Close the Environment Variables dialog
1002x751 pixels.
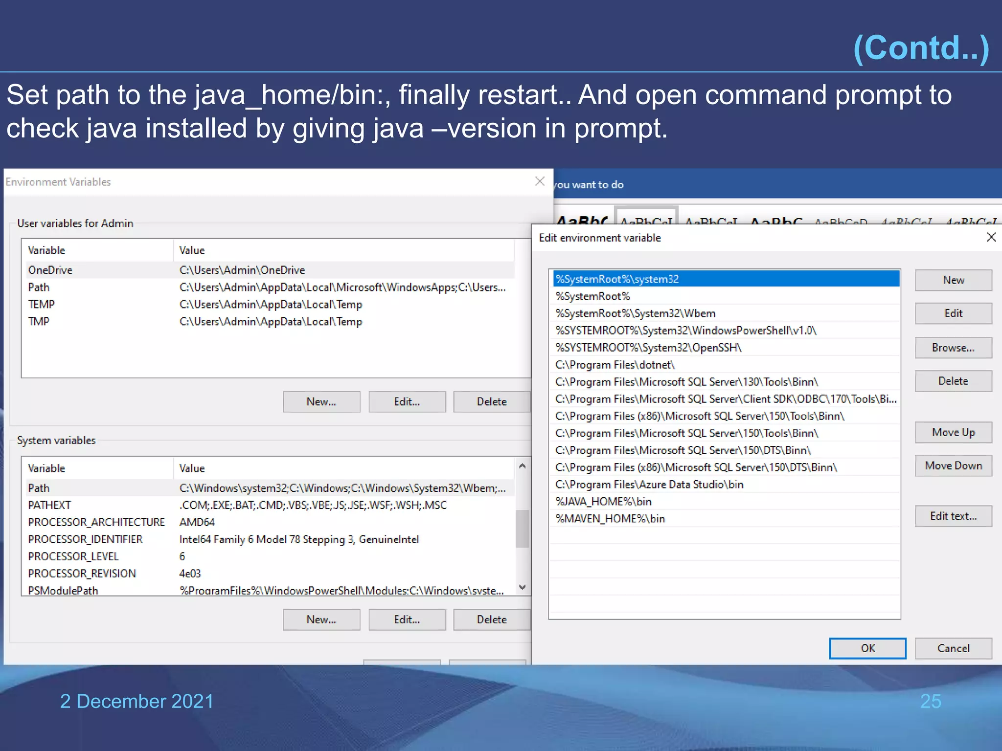tap(540, 181)
